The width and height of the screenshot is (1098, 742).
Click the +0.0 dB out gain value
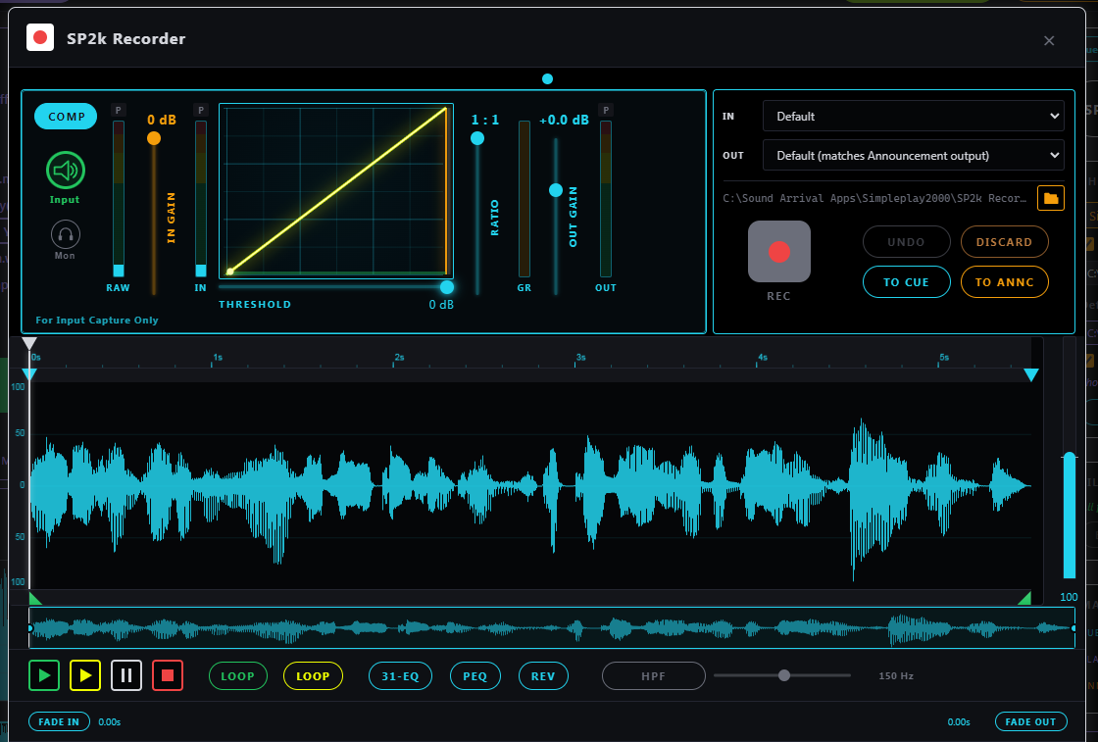[x=564, y=120]
